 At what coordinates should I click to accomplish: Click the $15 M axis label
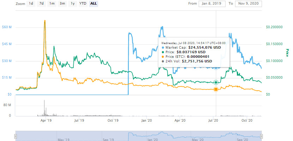pyautogui.click(x=7, y=78)
